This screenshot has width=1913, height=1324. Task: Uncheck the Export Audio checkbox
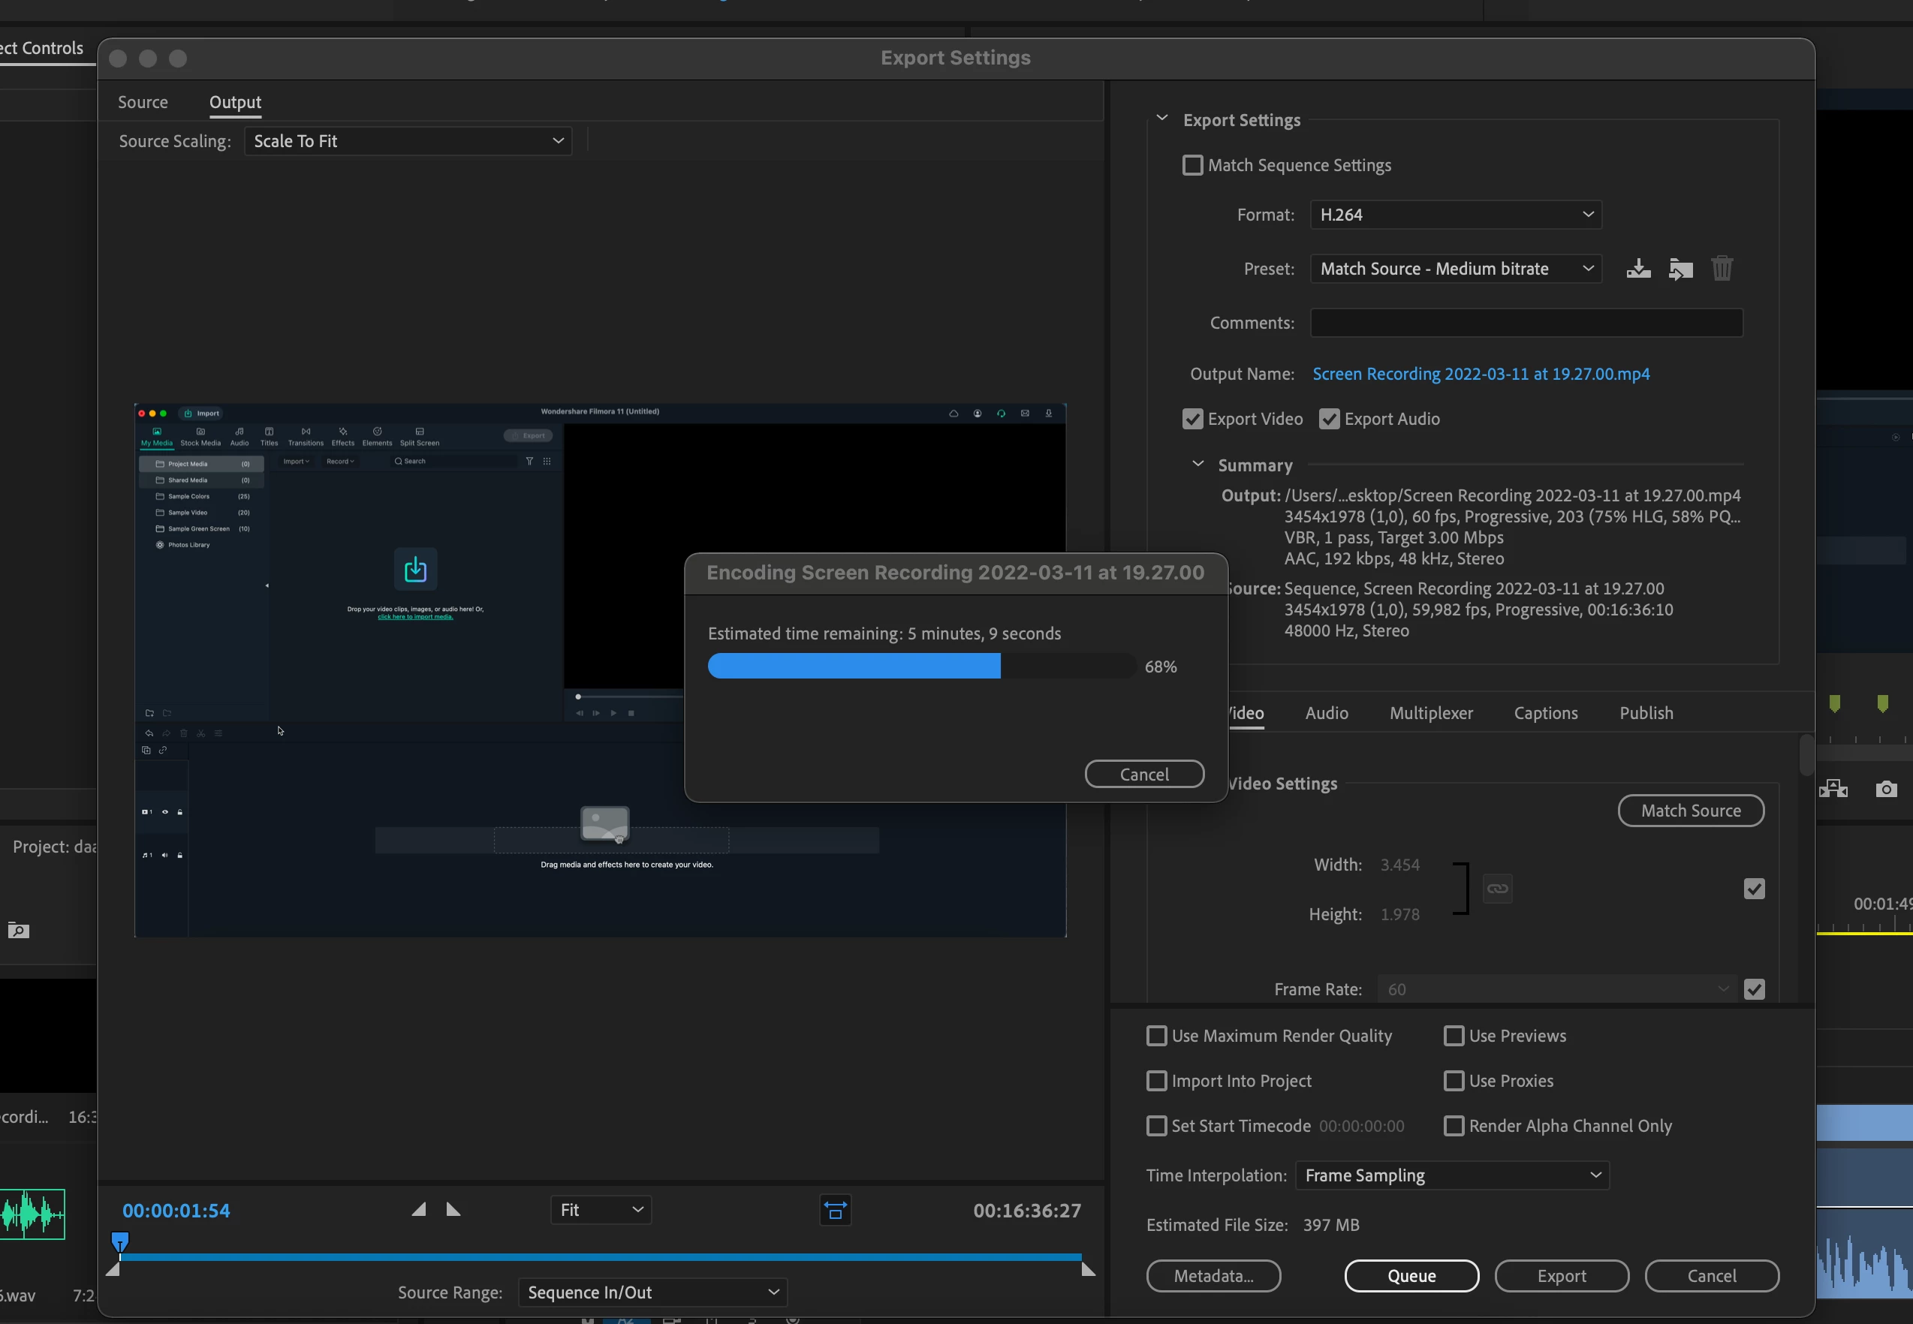1329,419
